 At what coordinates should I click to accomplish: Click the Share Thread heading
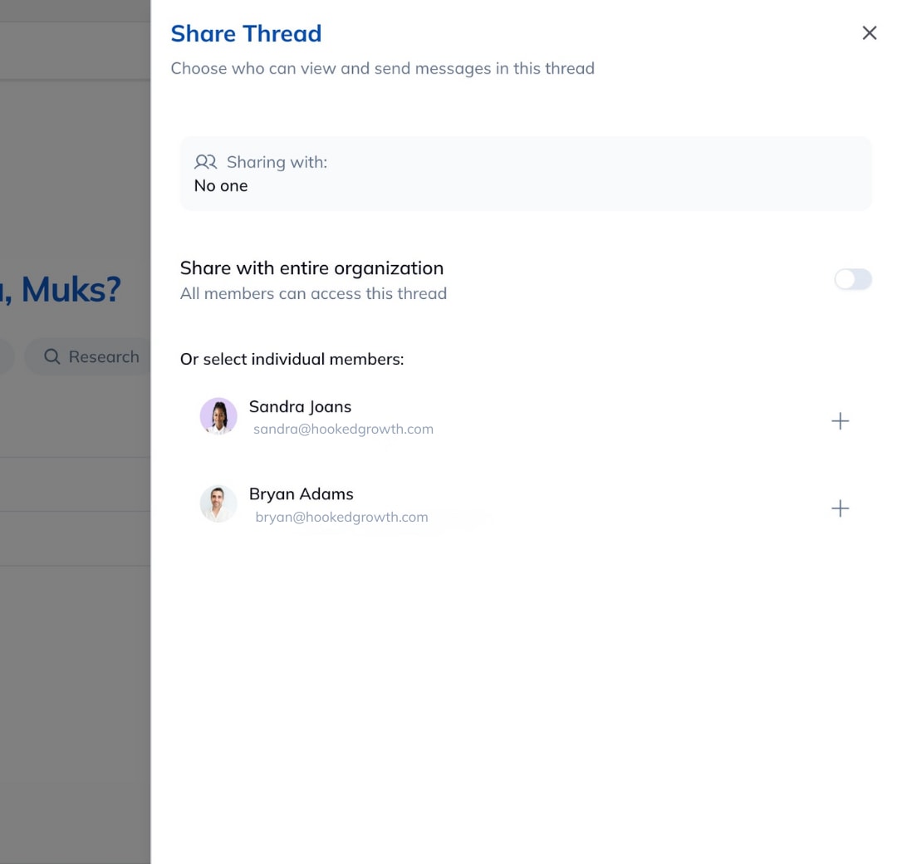pyautogui.click(x=246, y=33)
